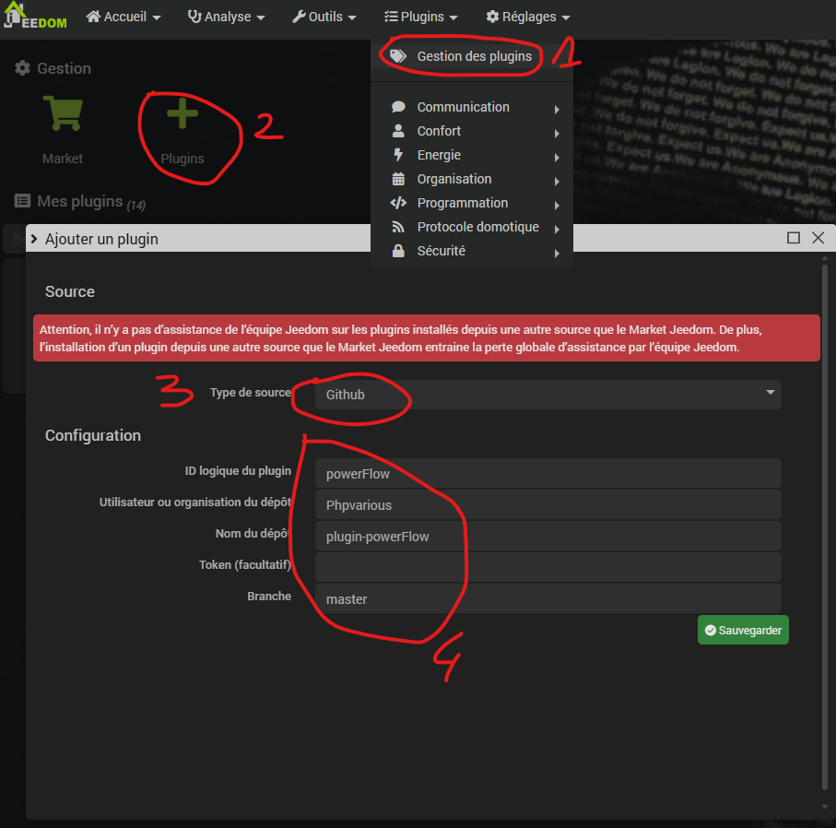Click the Token (facultatif) field
This screenshot has height=828, width=836.
(x=548, y=567)
